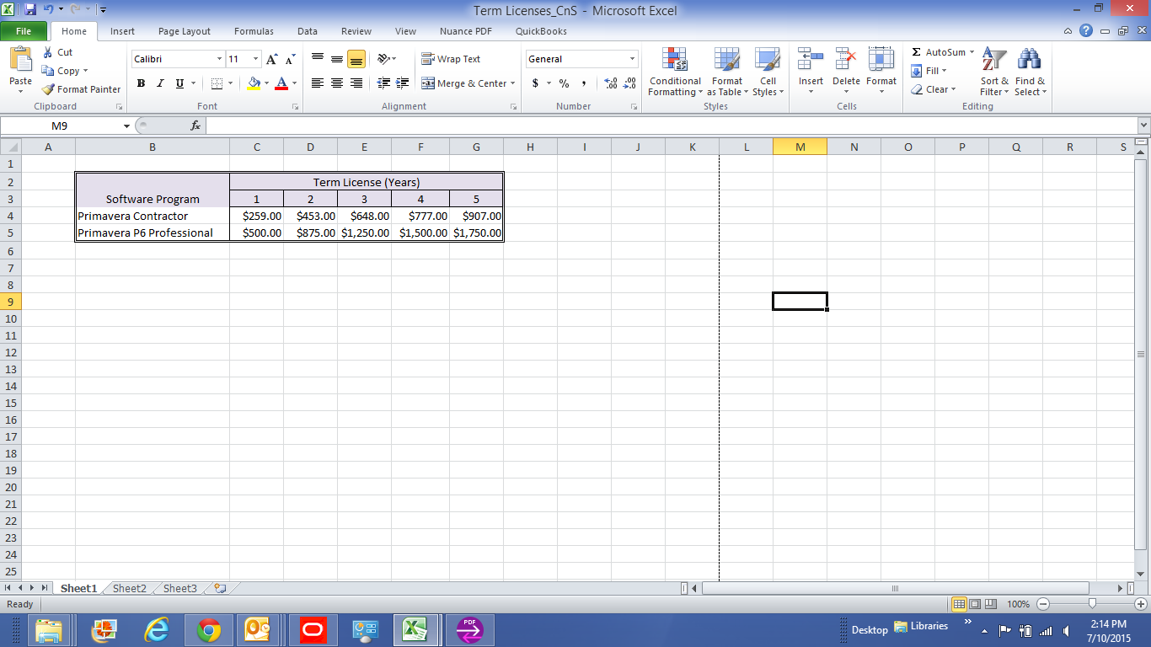Click the Paste clipboard icon
Viewport: 1151px width, 647px height.
pyautogui.click(x=20, y=61)
